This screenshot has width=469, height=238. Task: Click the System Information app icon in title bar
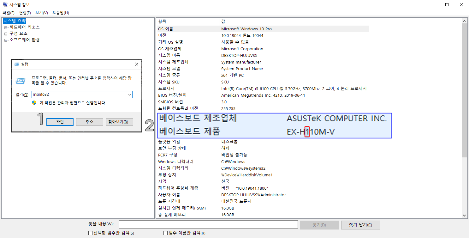[x=5, y=5]
